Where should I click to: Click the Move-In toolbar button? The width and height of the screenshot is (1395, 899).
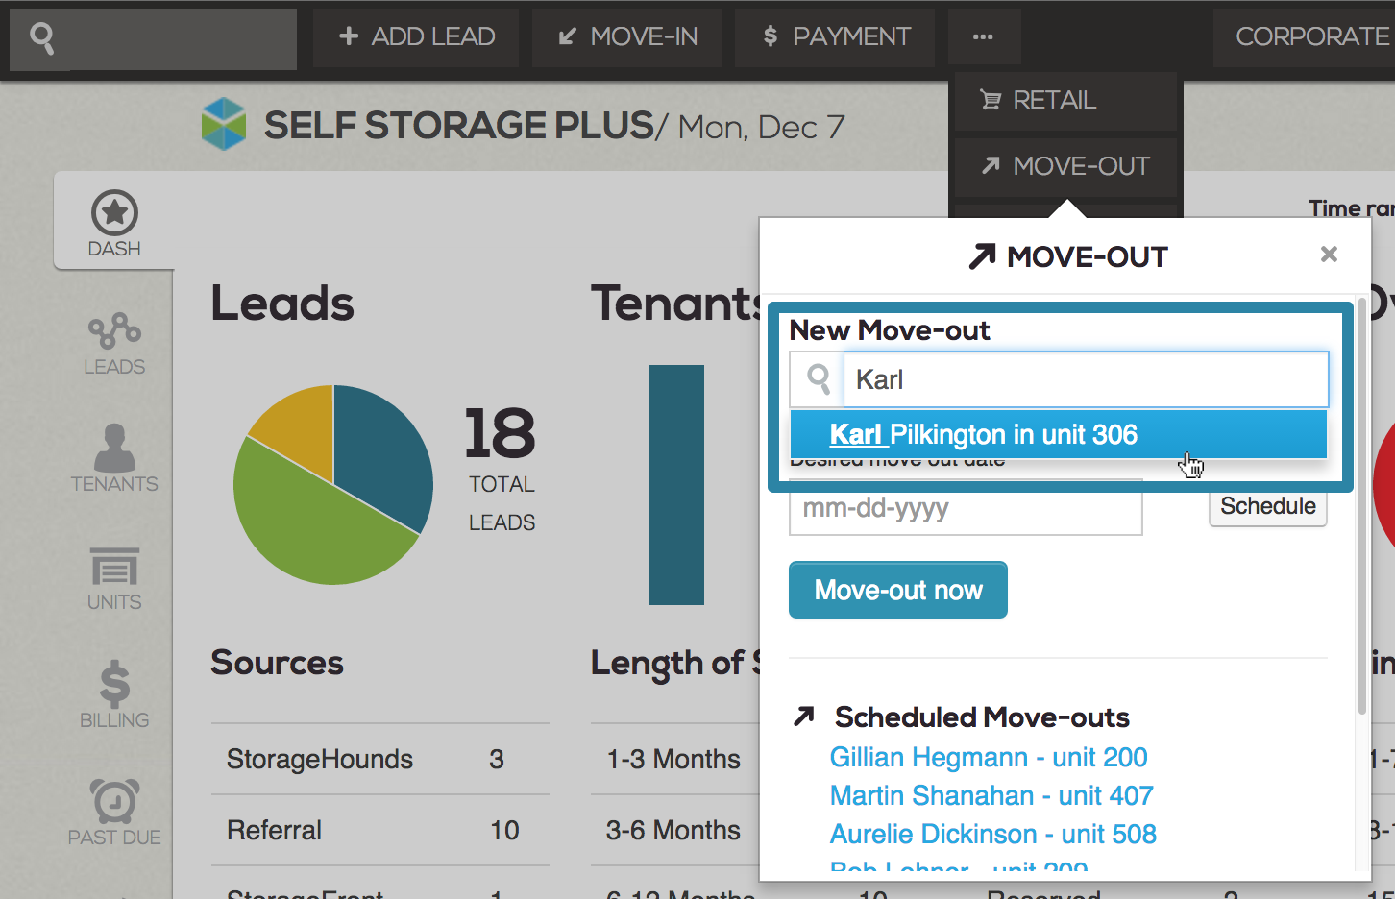(627, 37)
